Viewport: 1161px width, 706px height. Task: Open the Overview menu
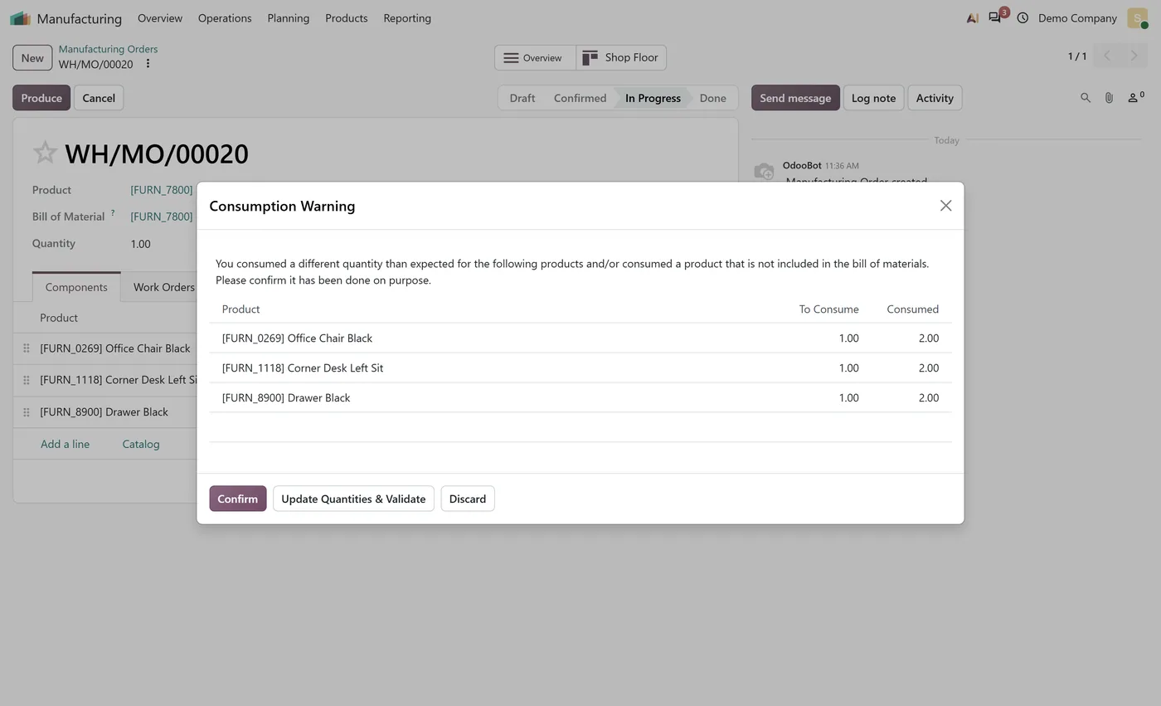coord(160,18)
